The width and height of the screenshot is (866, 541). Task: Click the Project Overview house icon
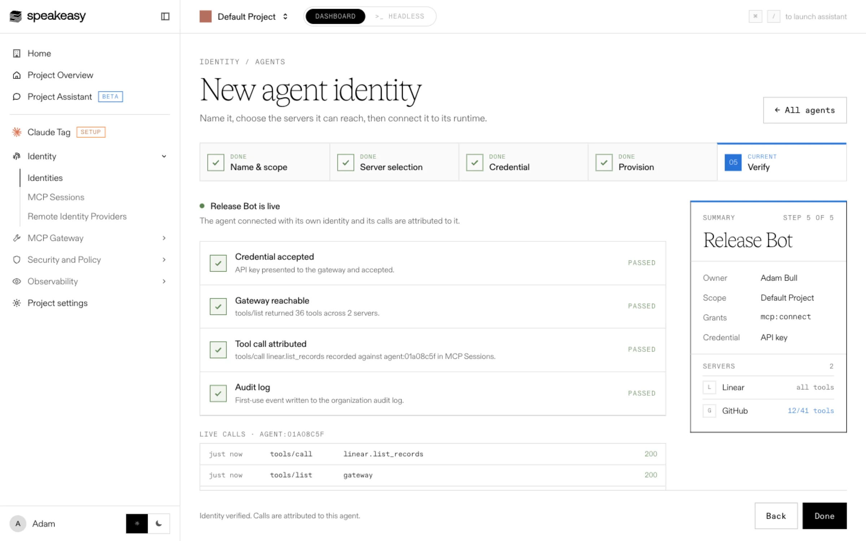[x=17, y=75]
